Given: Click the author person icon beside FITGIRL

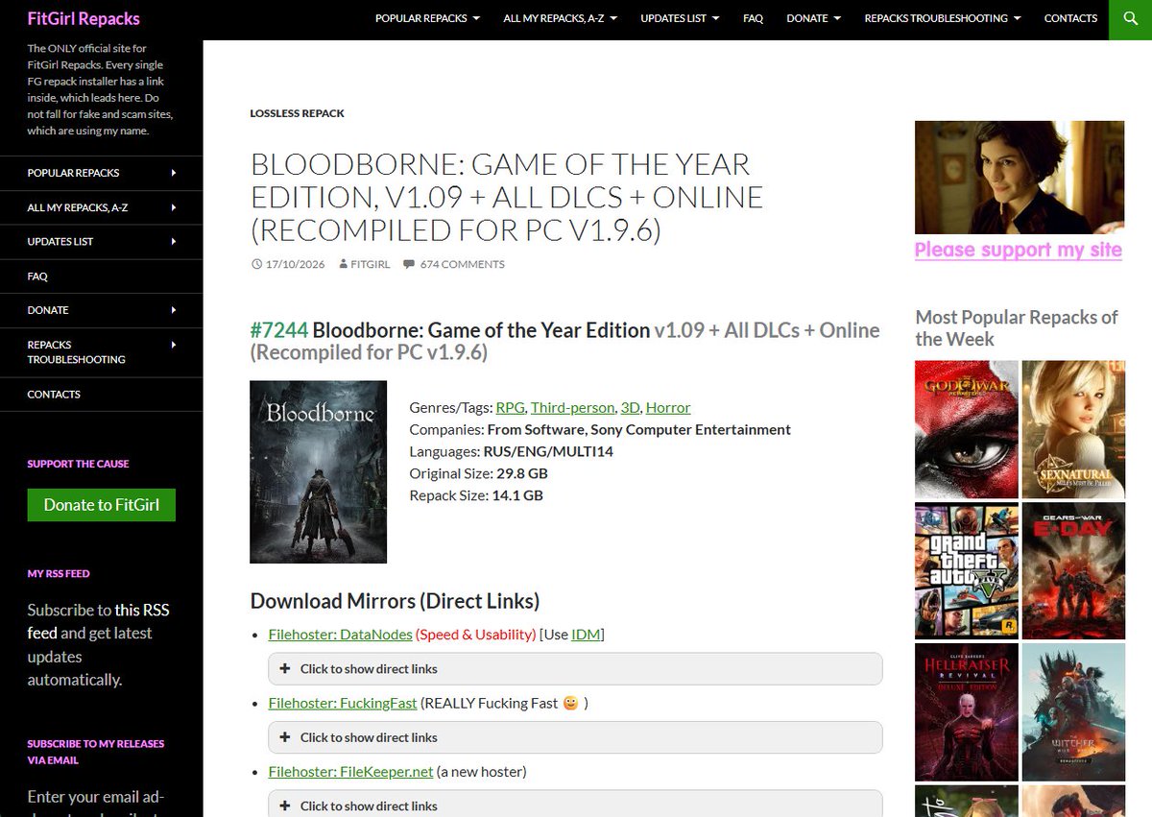Looking at the screenshot, I should tap(343, 264).
